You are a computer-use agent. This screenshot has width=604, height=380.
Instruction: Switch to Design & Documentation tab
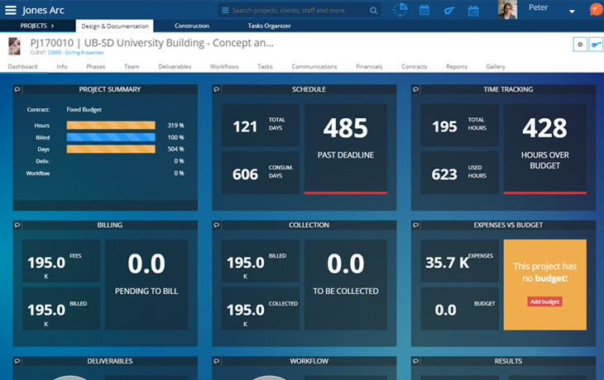click(115, 26)
